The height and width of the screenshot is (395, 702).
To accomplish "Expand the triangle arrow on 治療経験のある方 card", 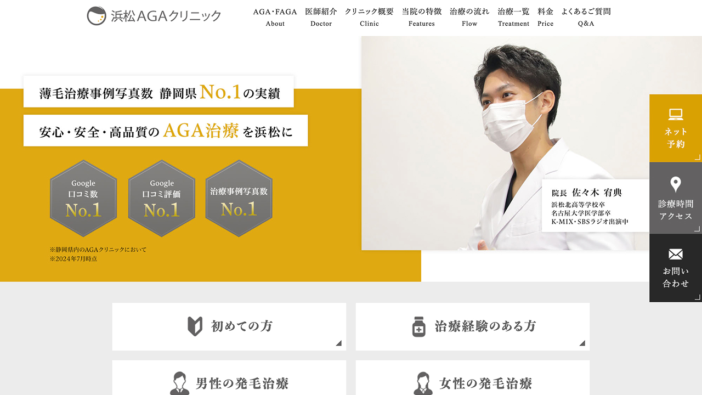I will click(x=582, y=343).
